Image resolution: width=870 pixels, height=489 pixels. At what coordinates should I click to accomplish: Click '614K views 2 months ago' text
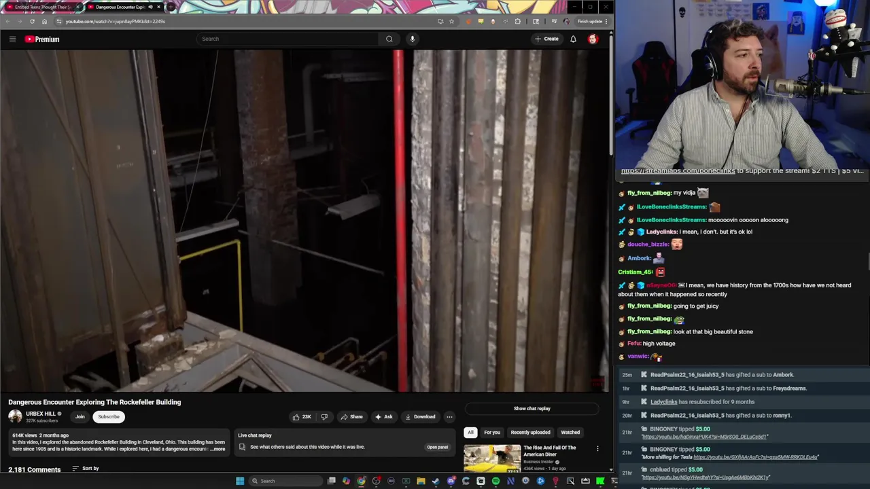tap(40, 435)
